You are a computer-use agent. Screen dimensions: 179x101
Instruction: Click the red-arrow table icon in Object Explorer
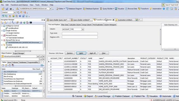(x=13, y=65)
